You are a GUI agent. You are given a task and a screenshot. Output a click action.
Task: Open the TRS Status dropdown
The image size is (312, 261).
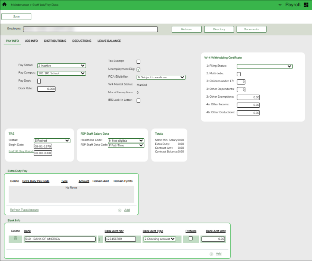(x=52, y=141)
